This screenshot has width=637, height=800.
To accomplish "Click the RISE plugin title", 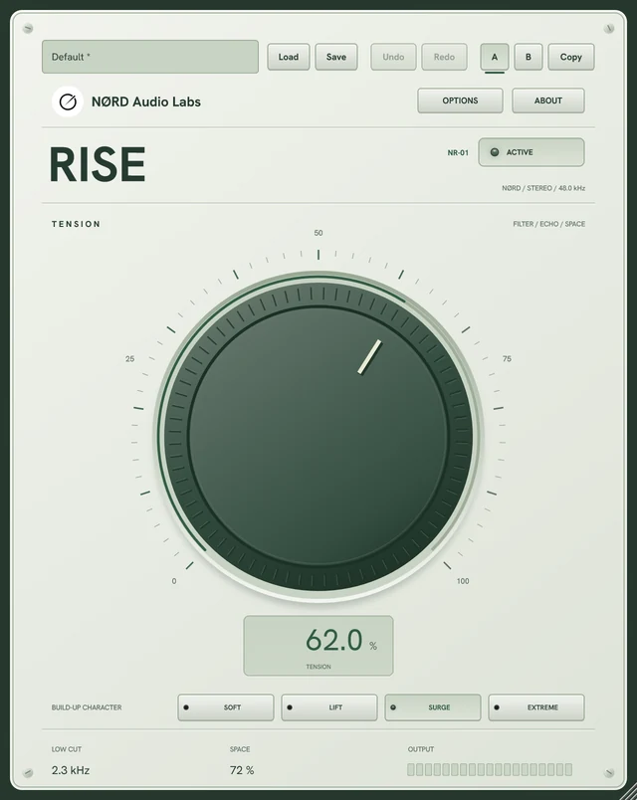I will [x=98, y=164].
